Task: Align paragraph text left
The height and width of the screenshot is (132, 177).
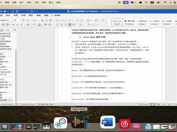Action: (x=58, y=25)
